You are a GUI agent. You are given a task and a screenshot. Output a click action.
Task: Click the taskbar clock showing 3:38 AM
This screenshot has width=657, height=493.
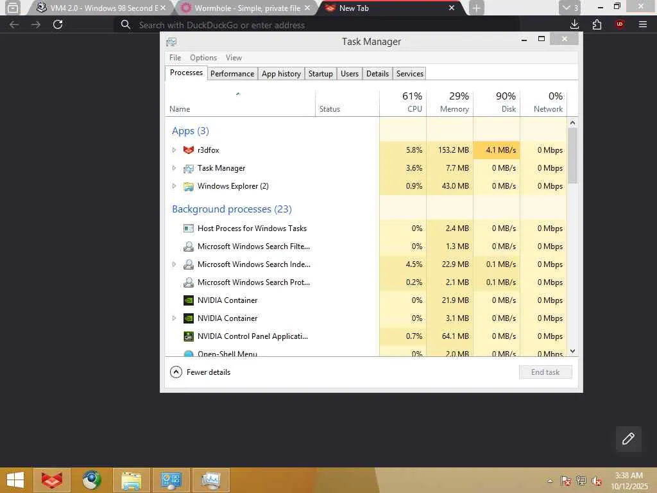tap(629, 481)
